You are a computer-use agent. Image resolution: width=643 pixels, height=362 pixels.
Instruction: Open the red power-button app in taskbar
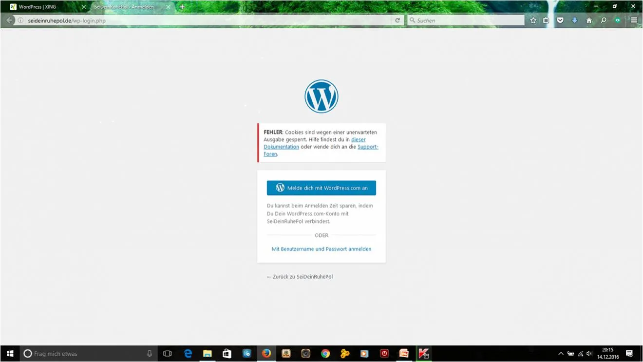[384, 354]
